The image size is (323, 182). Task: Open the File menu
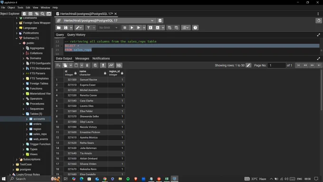(3, 8)
